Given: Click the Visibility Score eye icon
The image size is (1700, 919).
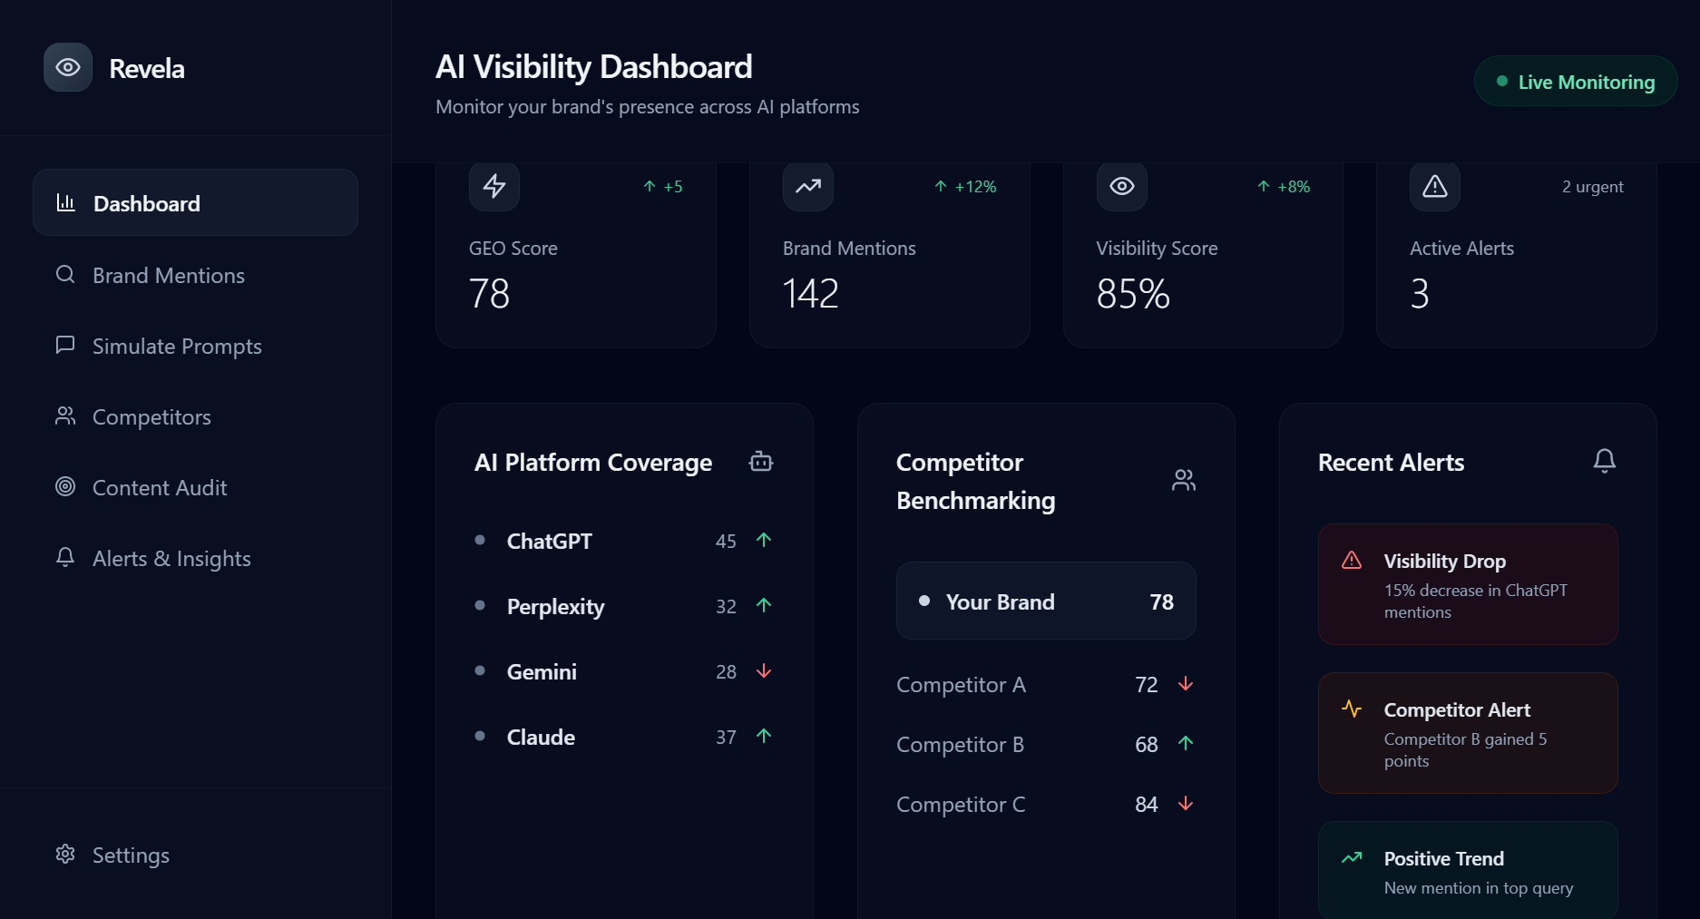Looking at the screenshot, I should pyautogui.click(x=1122, y=186).
